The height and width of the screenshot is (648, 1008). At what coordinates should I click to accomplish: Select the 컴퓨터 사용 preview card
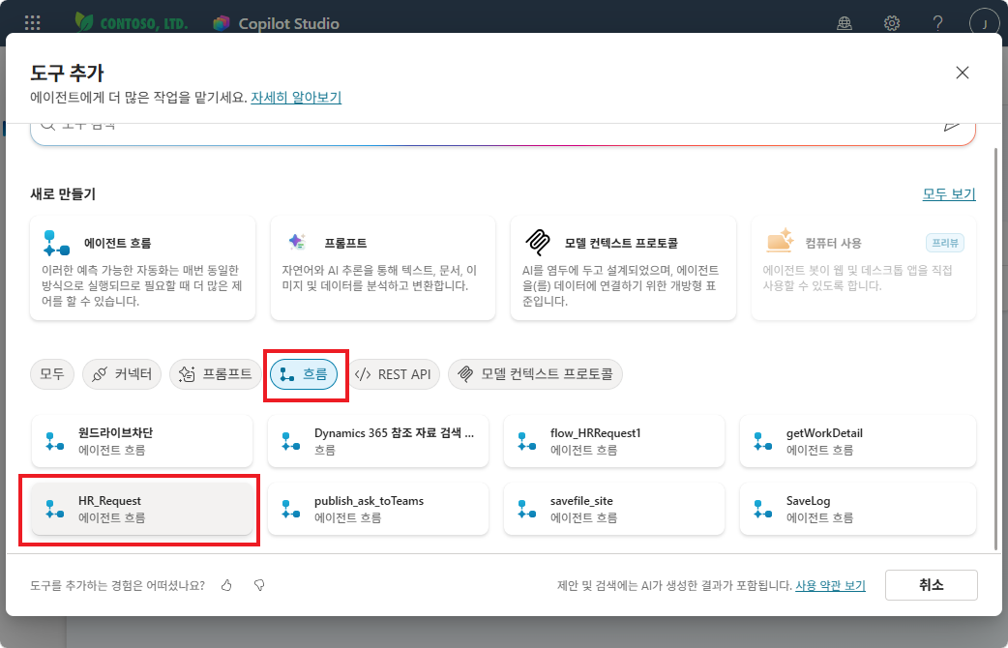pyautogui.click(x=863, y=268)
